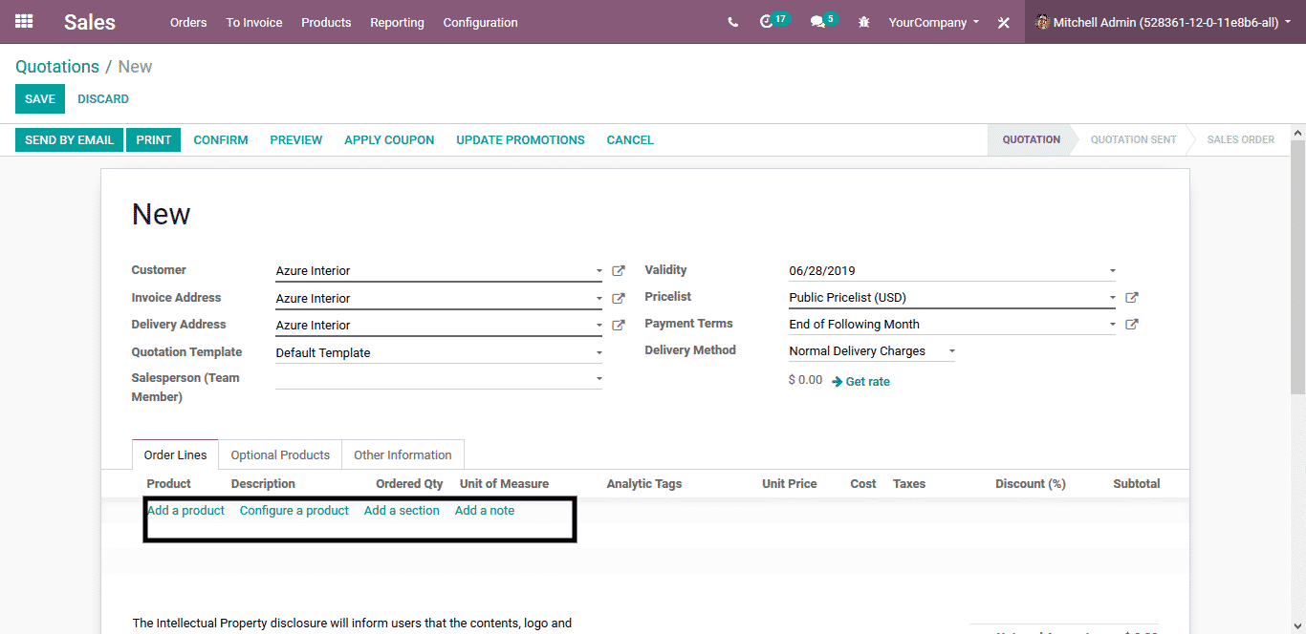Open the chat messages icon
This screenshot has height=634, width=1306.
tap(817, 22)
